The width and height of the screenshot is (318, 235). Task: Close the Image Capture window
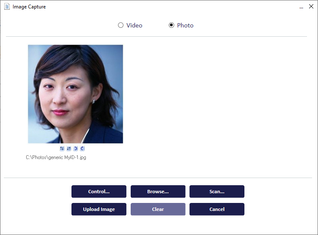(311, 7)
